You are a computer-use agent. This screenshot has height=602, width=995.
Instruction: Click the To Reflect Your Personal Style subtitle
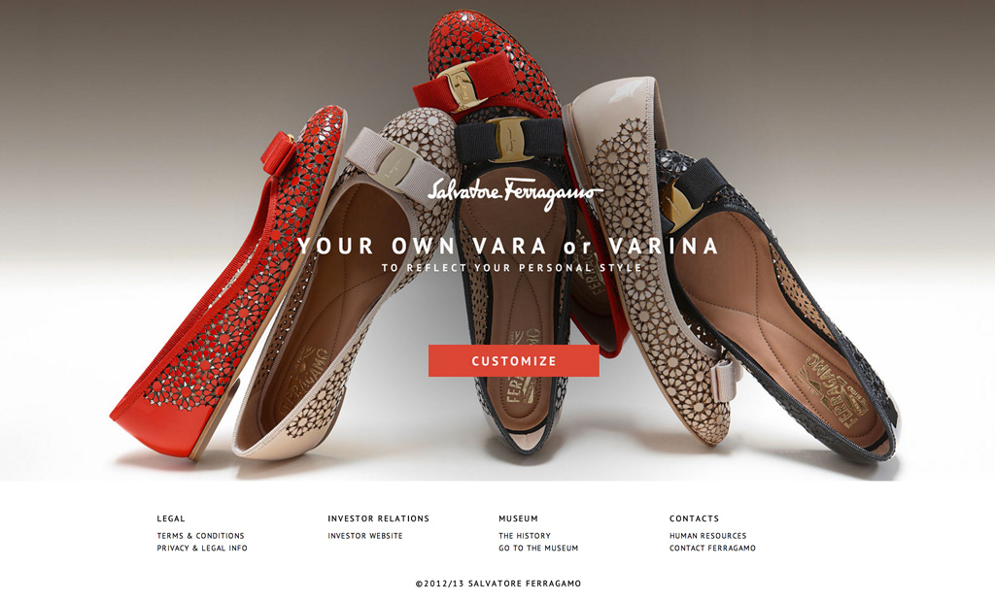(x=511, y=268)
